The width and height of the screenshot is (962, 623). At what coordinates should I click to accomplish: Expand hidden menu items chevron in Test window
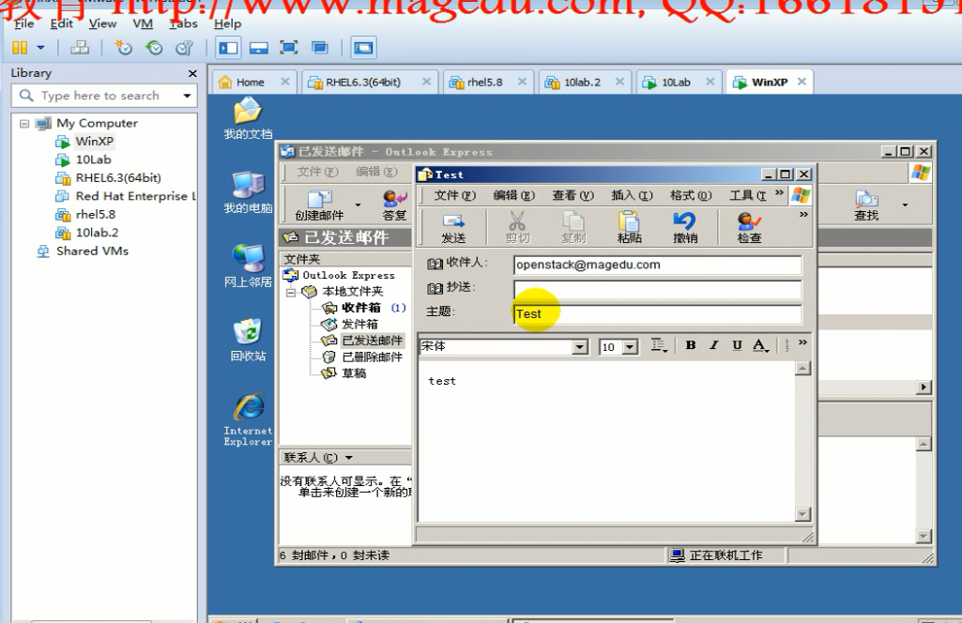pos(779,193)
